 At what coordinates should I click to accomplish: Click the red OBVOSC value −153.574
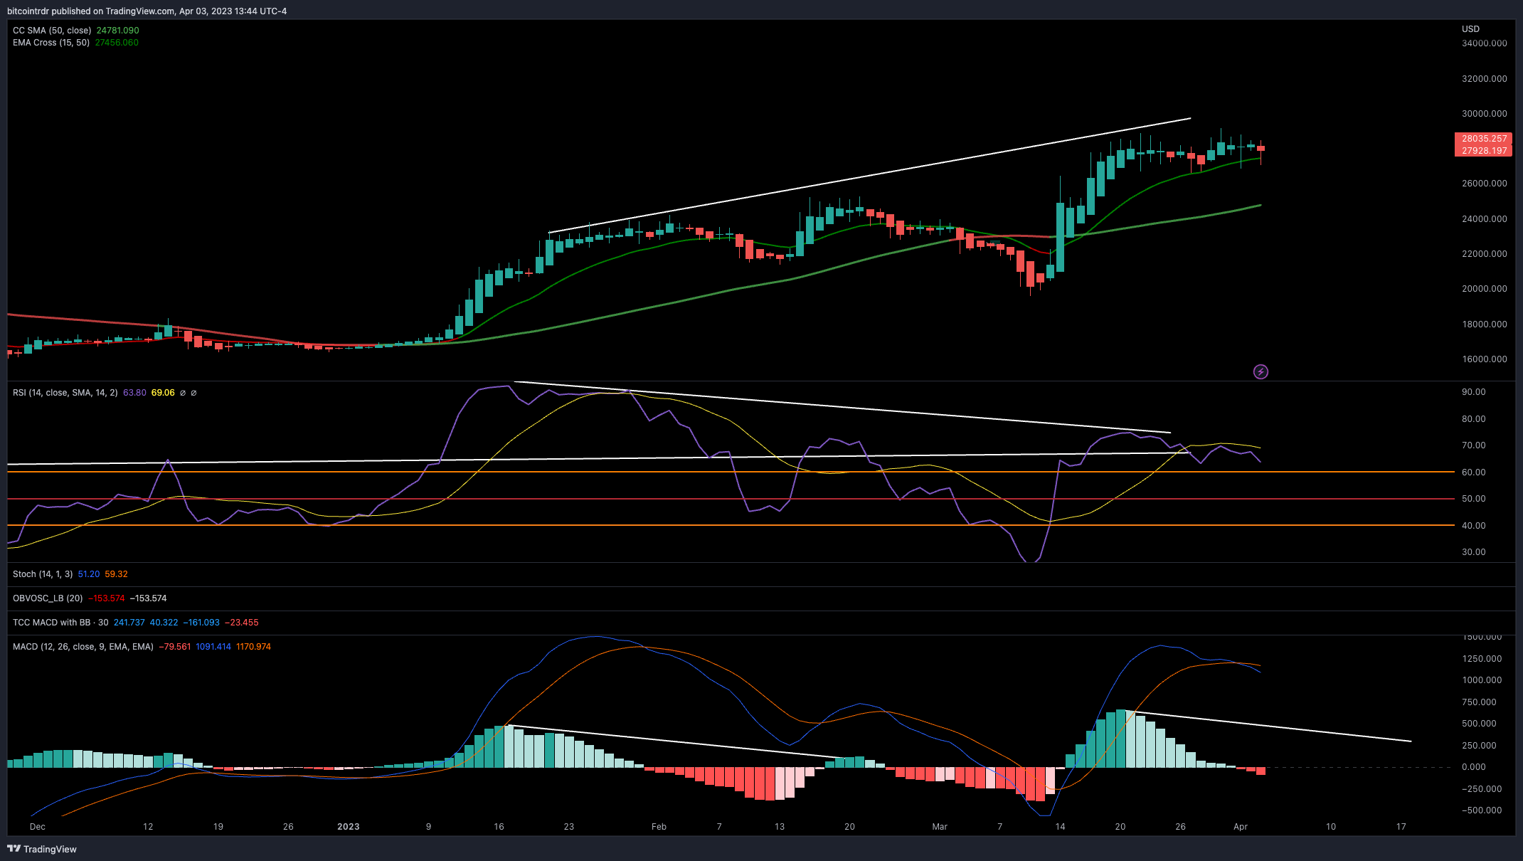point(107,598)
